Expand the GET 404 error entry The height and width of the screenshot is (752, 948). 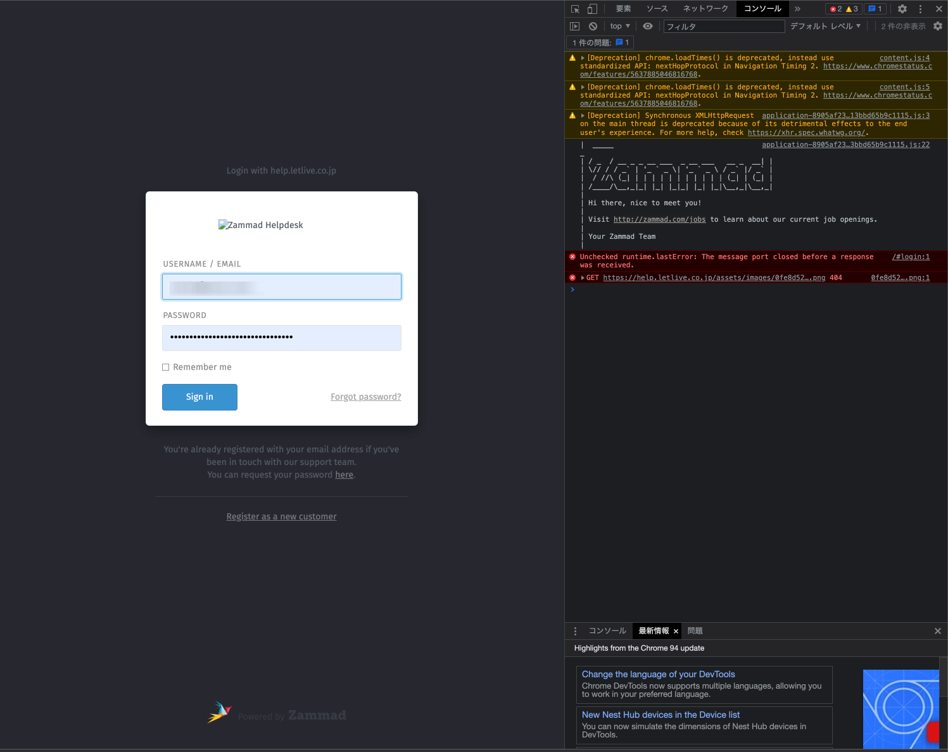coord(582,277)
